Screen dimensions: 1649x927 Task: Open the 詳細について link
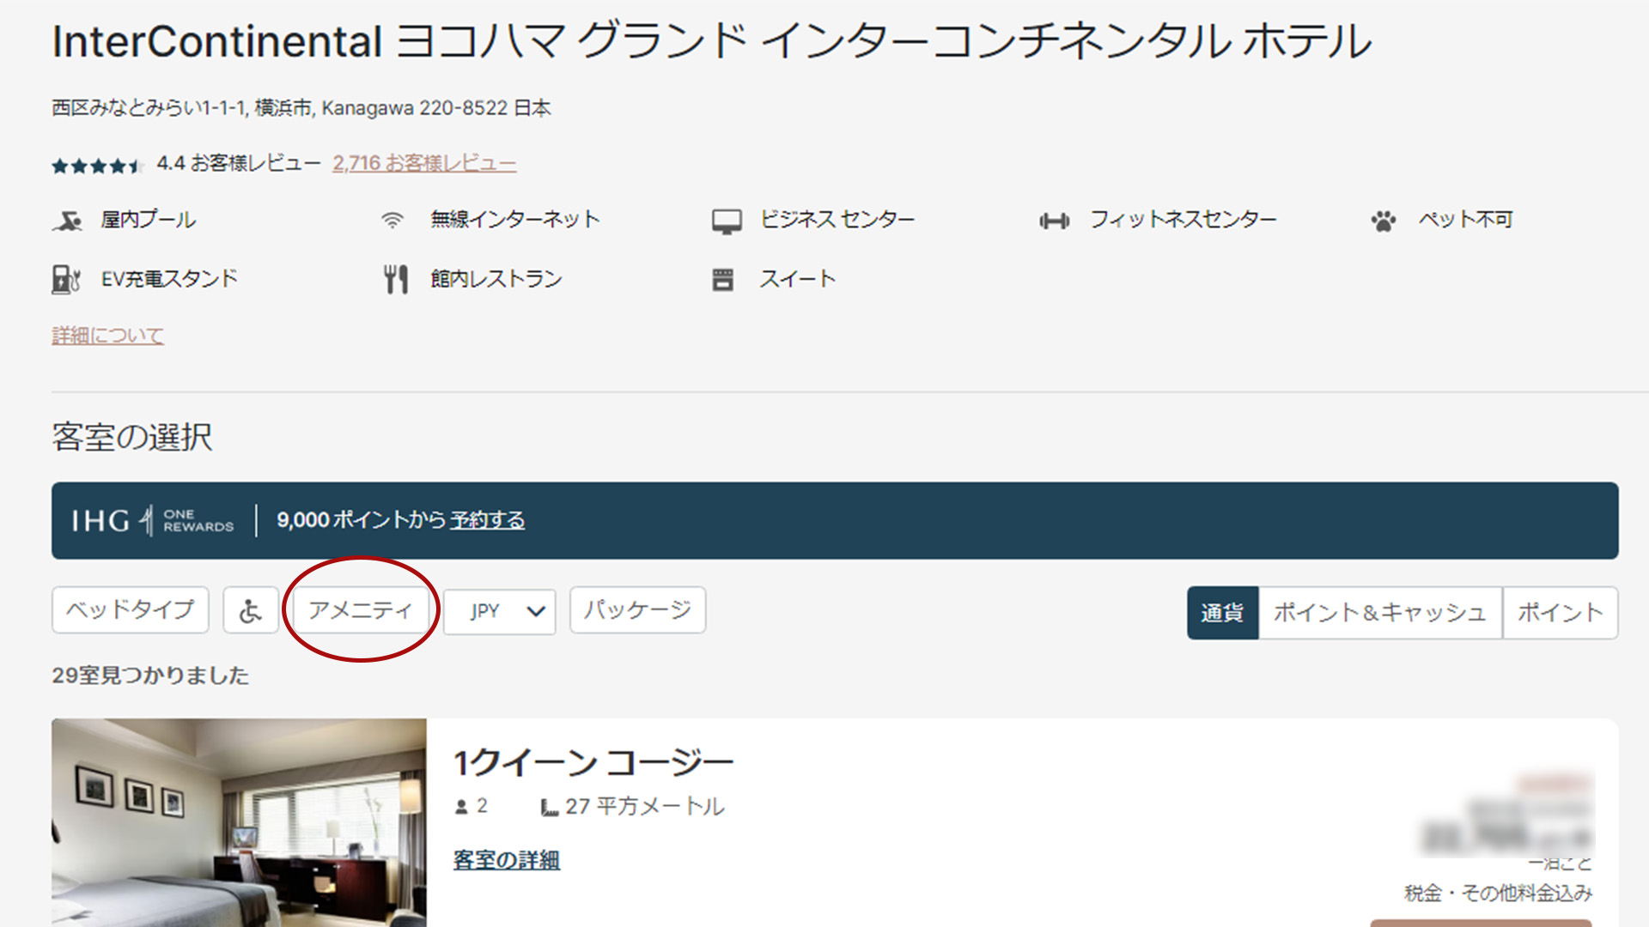click(x=107, y=336)
